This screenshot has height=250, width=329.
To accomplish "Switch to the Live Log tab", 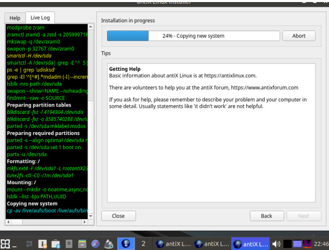I will pos(40,18).
